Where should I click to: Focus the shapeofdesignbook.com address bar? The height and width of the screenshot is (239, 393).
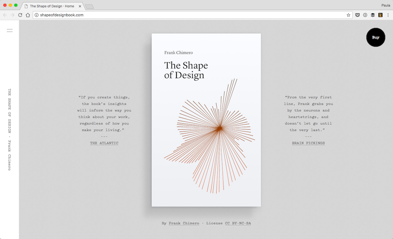(x=193, y=15)
